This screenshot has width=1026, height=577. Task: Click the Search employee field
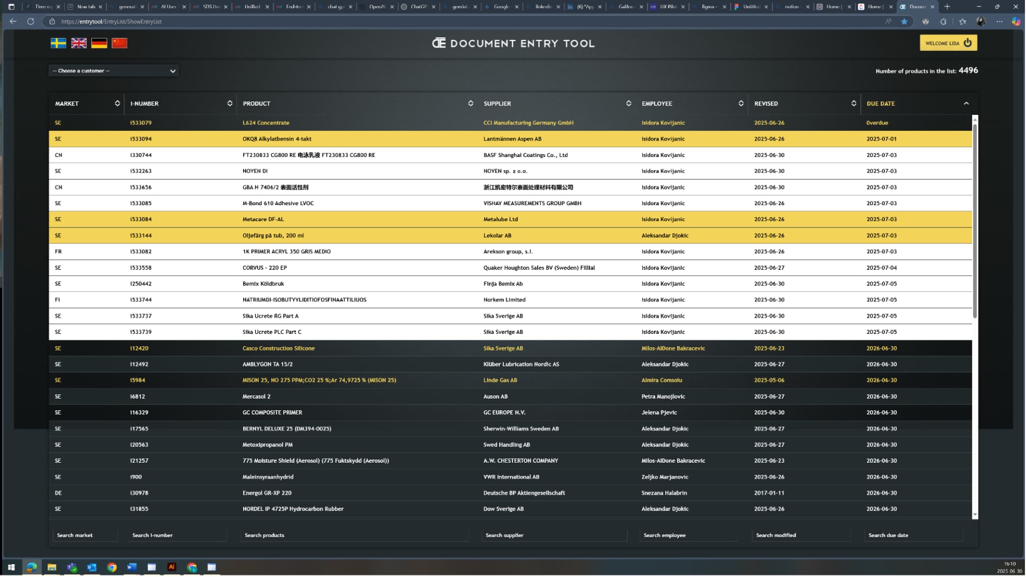tap(689, 535)
